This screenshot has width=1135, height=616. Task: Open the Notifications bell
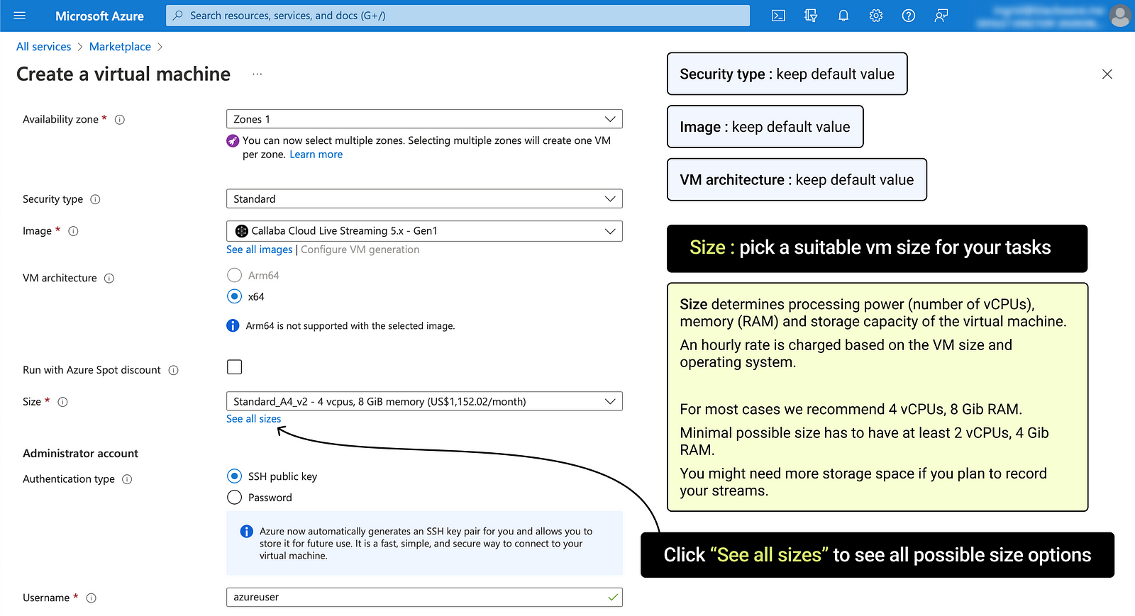click(x=843, y=16)
